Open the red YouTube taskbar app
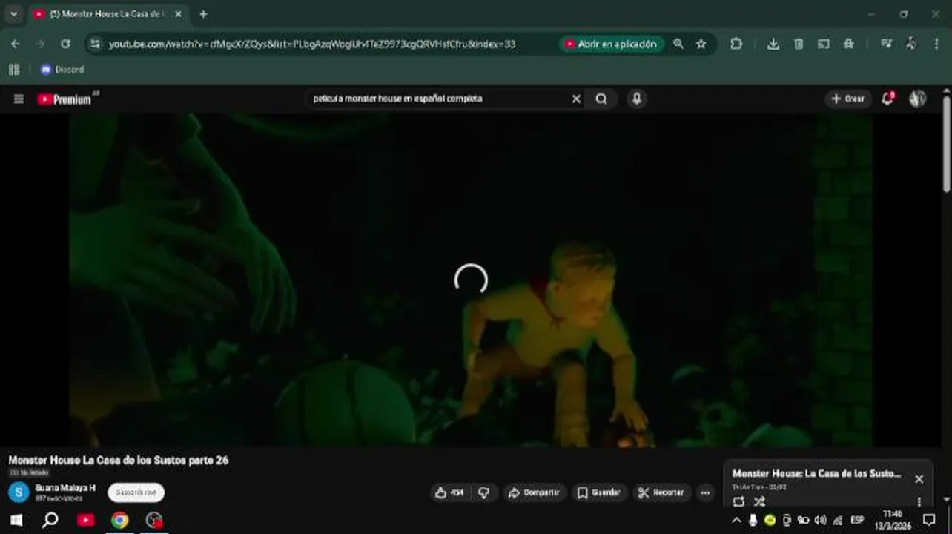Image resolution: width=952 pixels, height=534 pixels. coord(85,520)
